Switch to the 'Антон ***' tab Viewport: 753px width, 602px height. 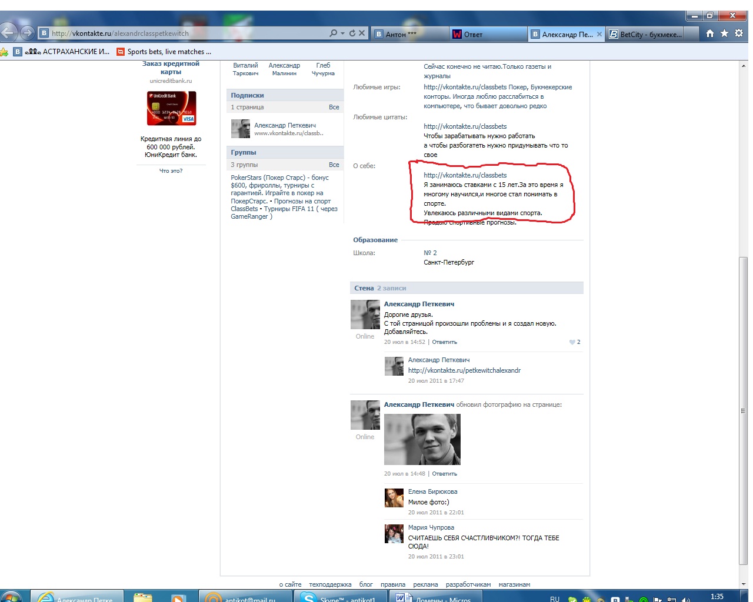(409, 34)
